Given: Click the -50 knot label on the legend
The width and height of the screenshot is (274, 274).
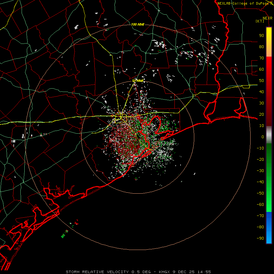Looking at the screenshot, I should [260, 193].
